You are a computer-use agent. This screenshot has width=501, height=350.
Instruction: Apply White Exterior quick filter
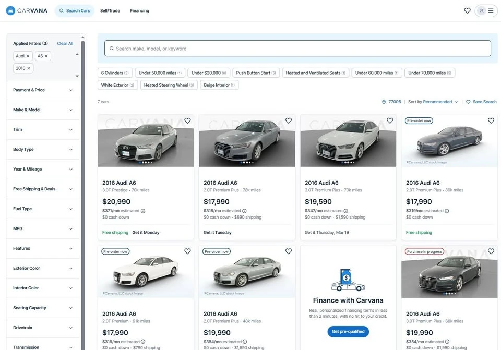(117, 85)
